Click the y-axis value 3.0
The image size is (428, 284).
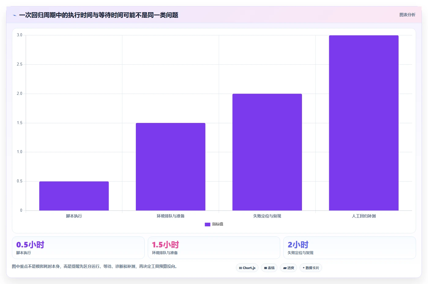pos(20,35)
